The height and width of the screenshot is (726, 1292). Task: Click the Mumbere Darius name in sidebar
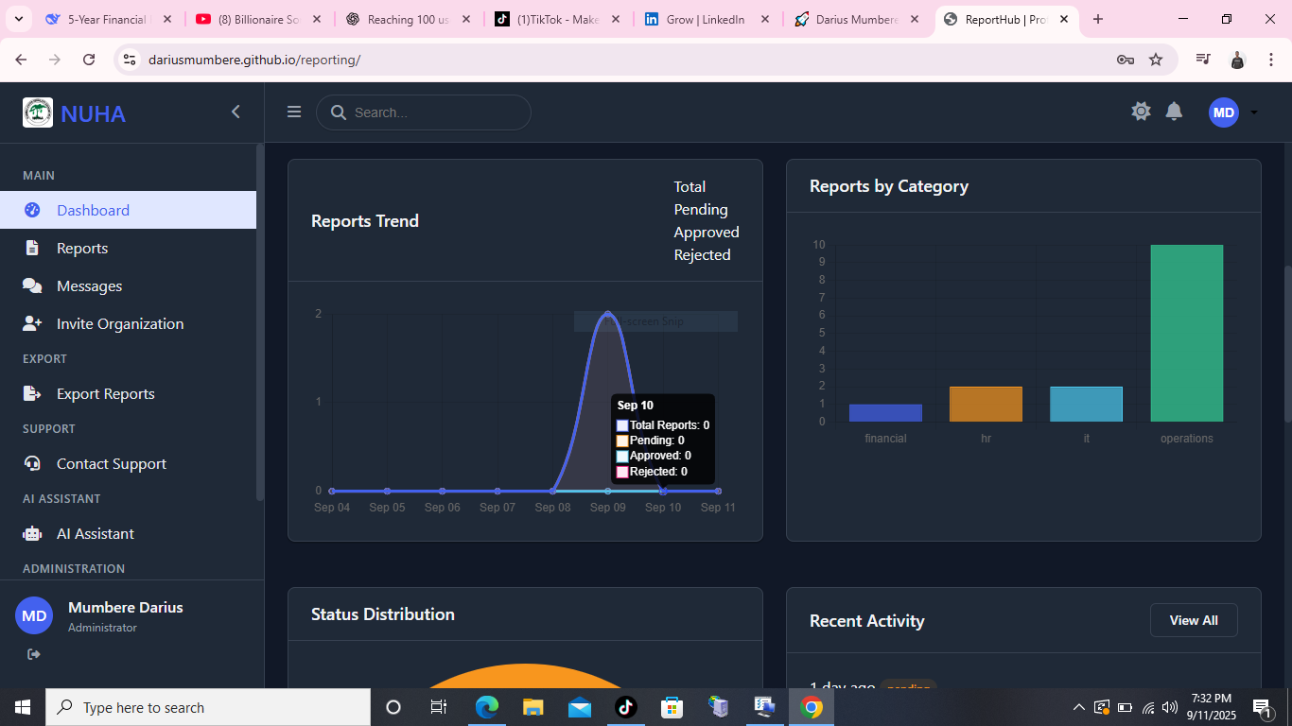click(x=126, y=607)
